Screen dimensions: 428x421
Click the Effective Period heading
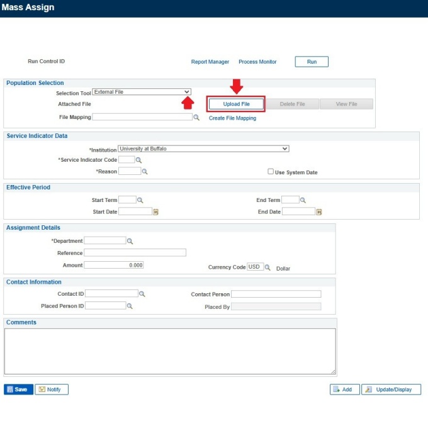[x=28, y=188]
